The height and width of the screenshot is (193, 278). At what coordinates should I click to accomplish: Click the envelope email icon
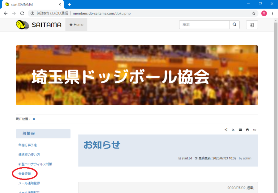click(x=240, y=130)
